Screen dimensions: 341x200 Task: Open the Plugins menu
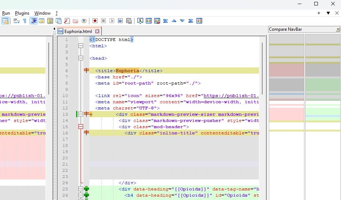(22, 13)
